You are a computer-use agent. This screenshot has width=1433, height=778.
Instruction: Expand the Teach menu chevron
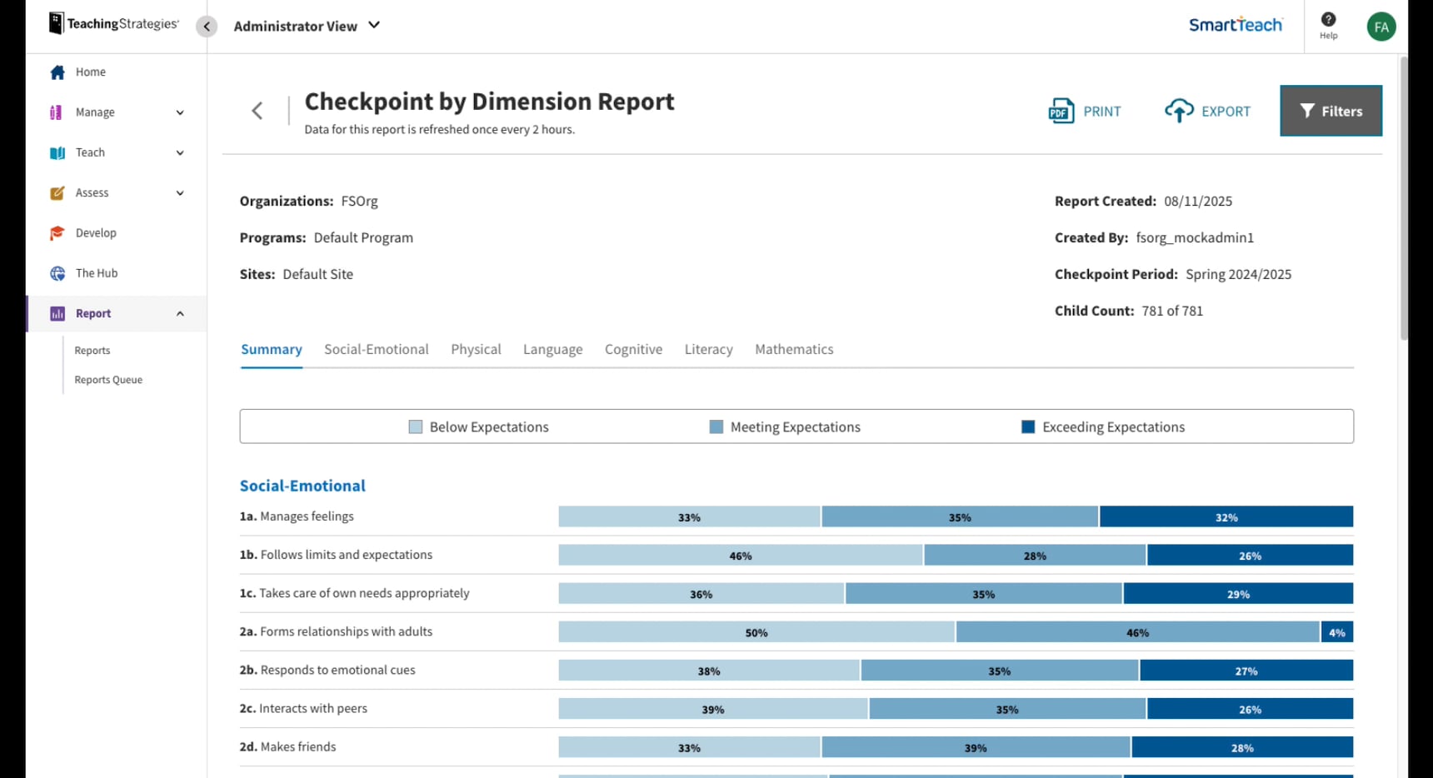[180, 152]
